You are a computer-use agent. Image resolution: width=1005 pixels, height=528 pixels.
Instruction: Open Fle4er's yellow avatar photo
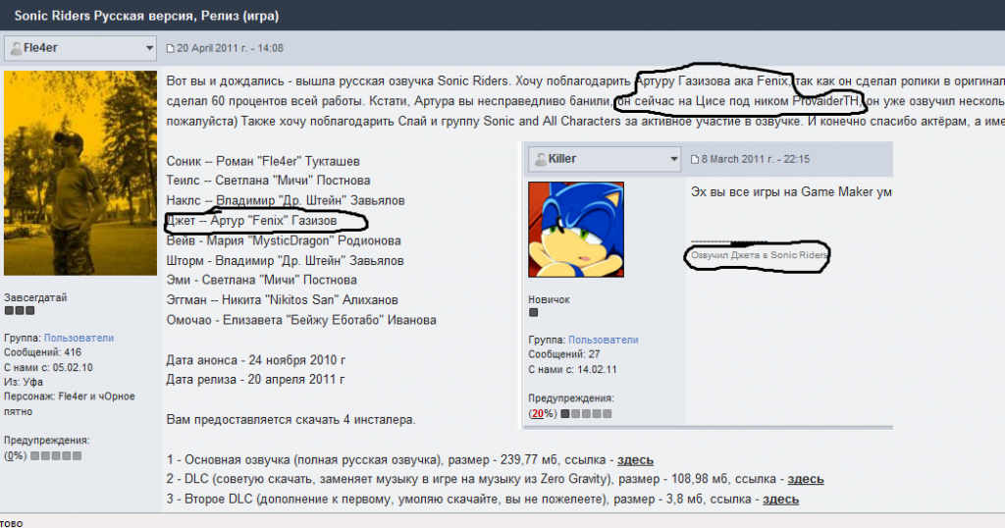click(x=80, y=173)
